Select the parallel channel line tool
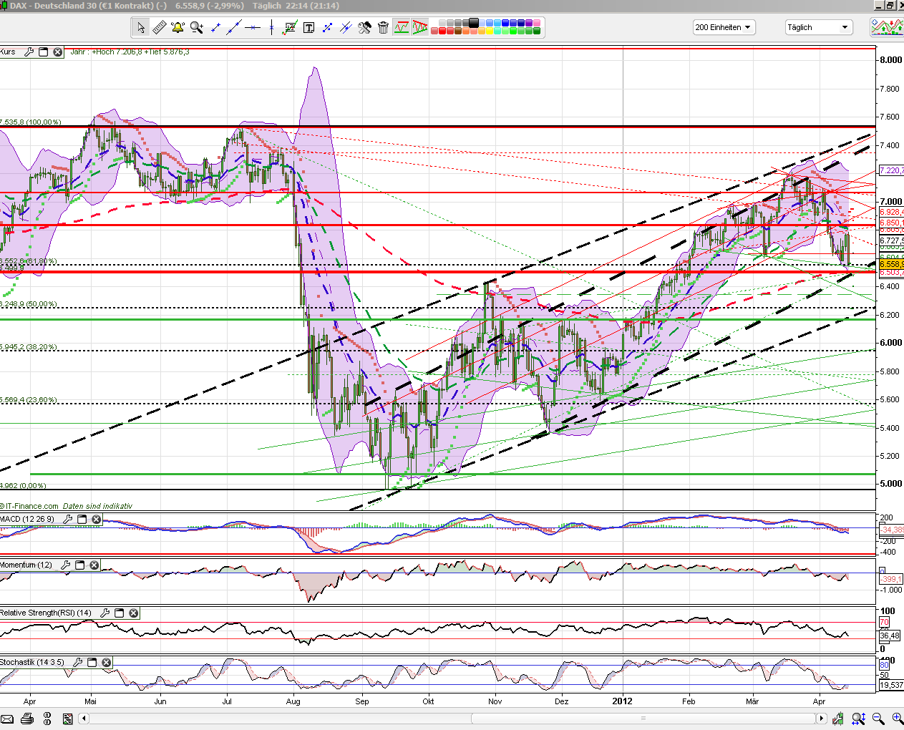 point(346,28)
